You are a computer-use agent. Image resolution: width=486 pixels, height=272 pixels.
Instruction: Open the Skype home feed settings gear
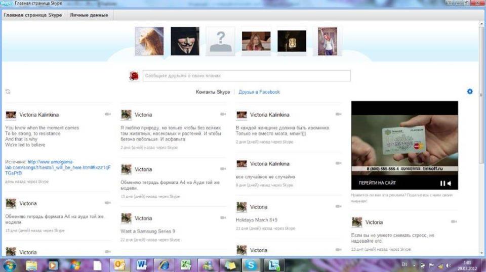470,92
